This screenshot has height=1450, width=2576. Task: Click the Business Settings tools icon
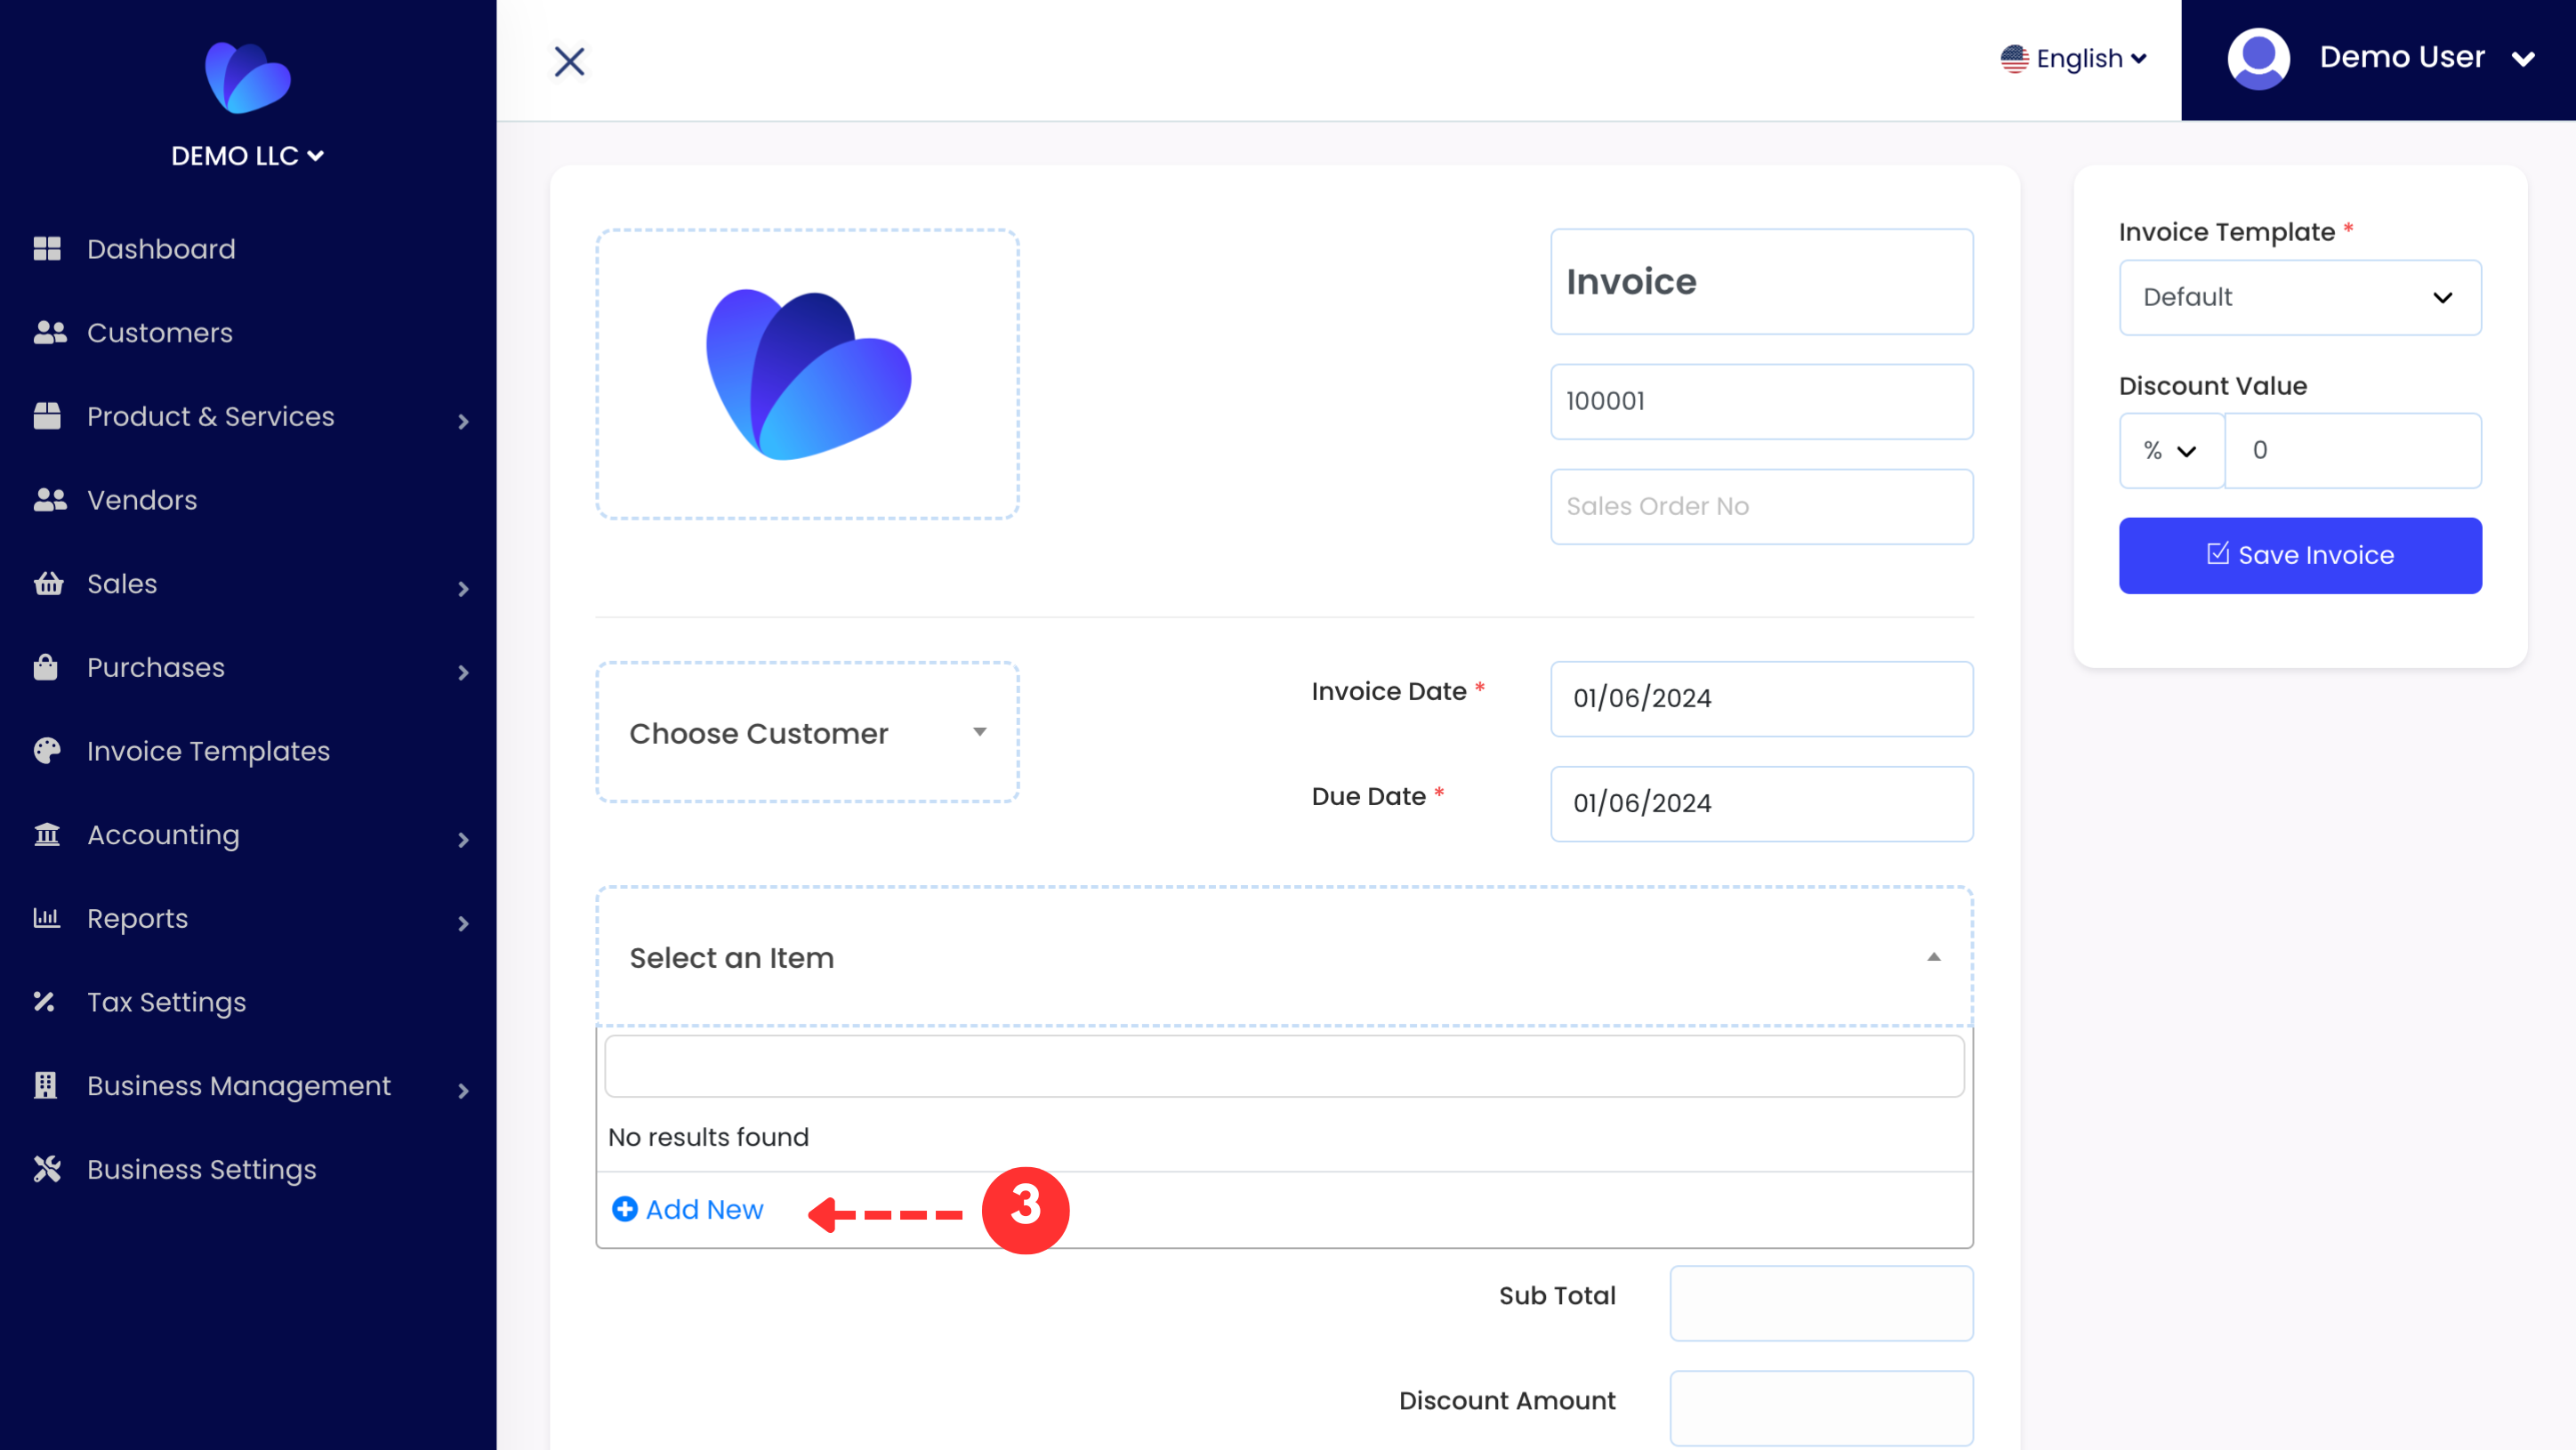point(47,1169)
